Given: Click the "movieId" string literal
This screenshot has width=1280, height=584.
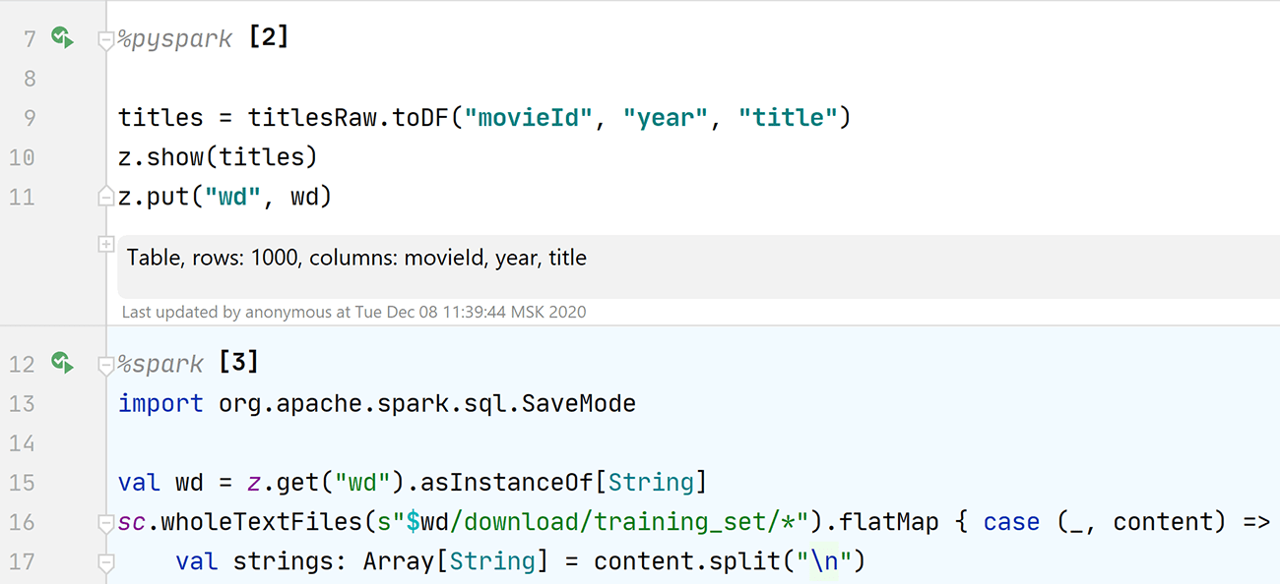Looking at the screenshot, I should click(x=530, y=118).
